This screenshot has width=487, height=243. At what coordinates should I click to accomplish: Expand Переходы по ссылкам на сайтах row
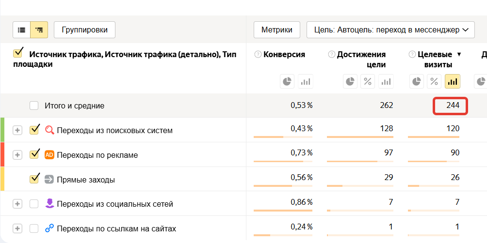pyautogui.click(x=17, y=228)
